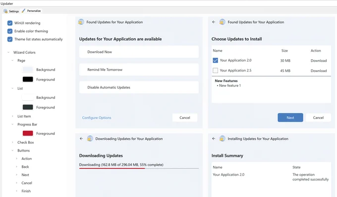Expand the Action button node
The height and width of the screenshot is (197, 337).
(x=16, y=158)
